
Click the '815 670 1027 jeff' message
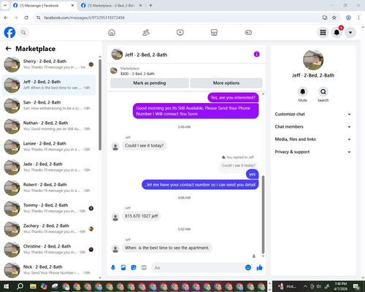tap(142, 216)
